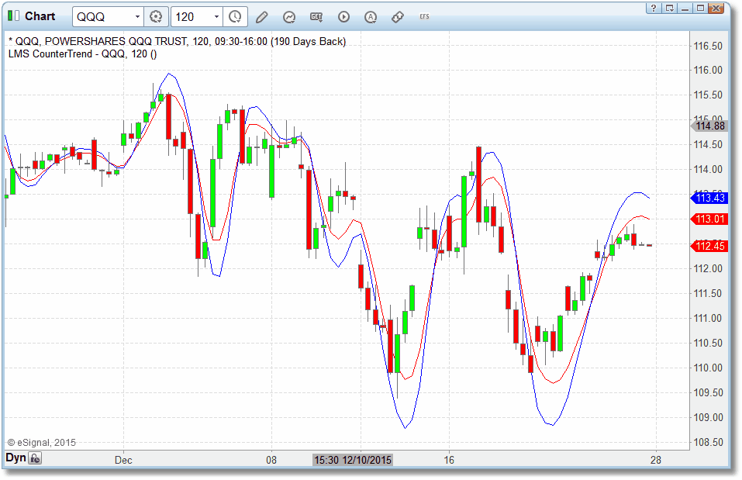742x480 pixels.
Task: Start bar replay with the play icon
Action: [x=343, y=17]
